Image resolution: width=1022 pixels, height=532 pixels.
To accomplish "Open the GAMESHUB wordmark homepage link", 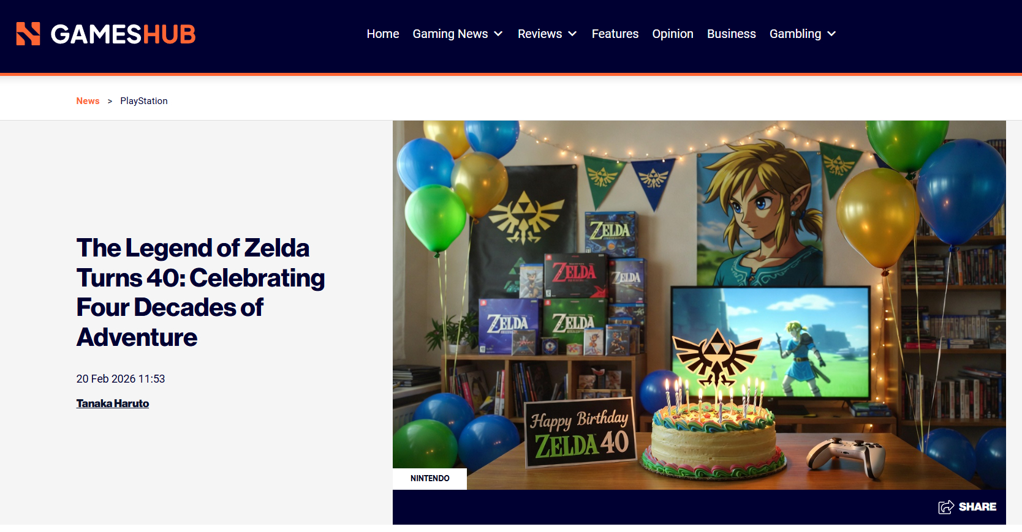I will click(123, 34).
